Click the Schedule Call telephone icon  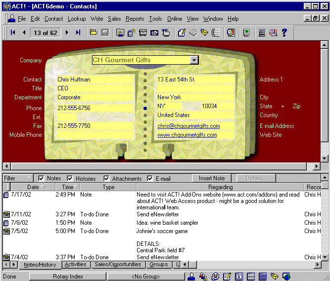point(143,33)
